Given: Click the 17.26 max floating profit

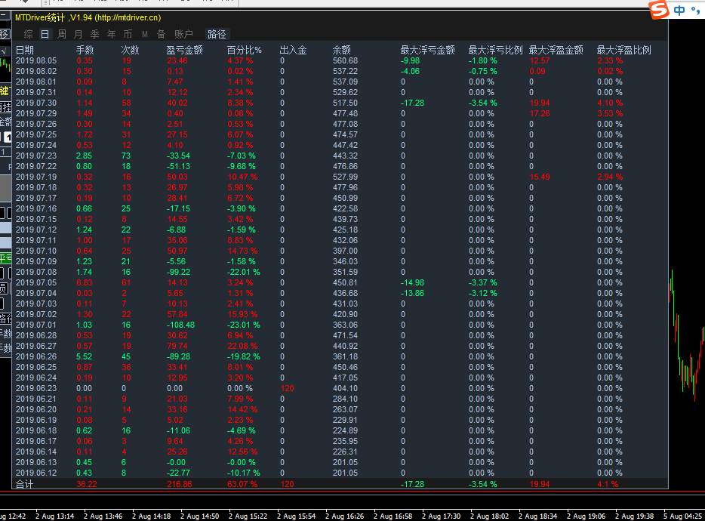Looking at the screenshot, I should pos(540,113).
